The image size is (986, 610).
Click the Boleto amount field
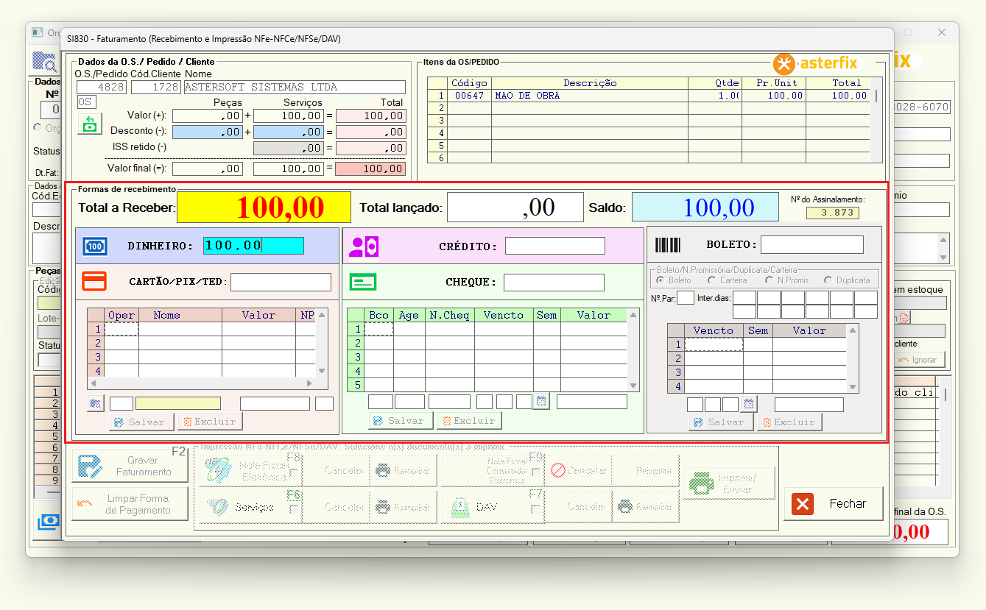tap(812, 244)
